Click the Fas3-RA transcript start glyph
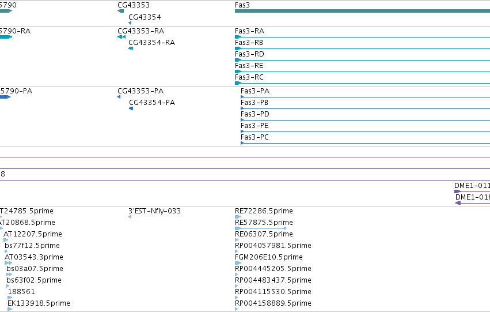The width and height of the screenshot is (490, 312). click(238, 37)
